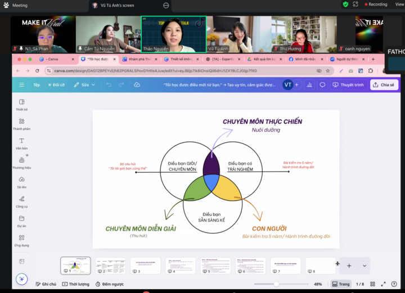Open the Công cụ tools panel

point(21,201)
